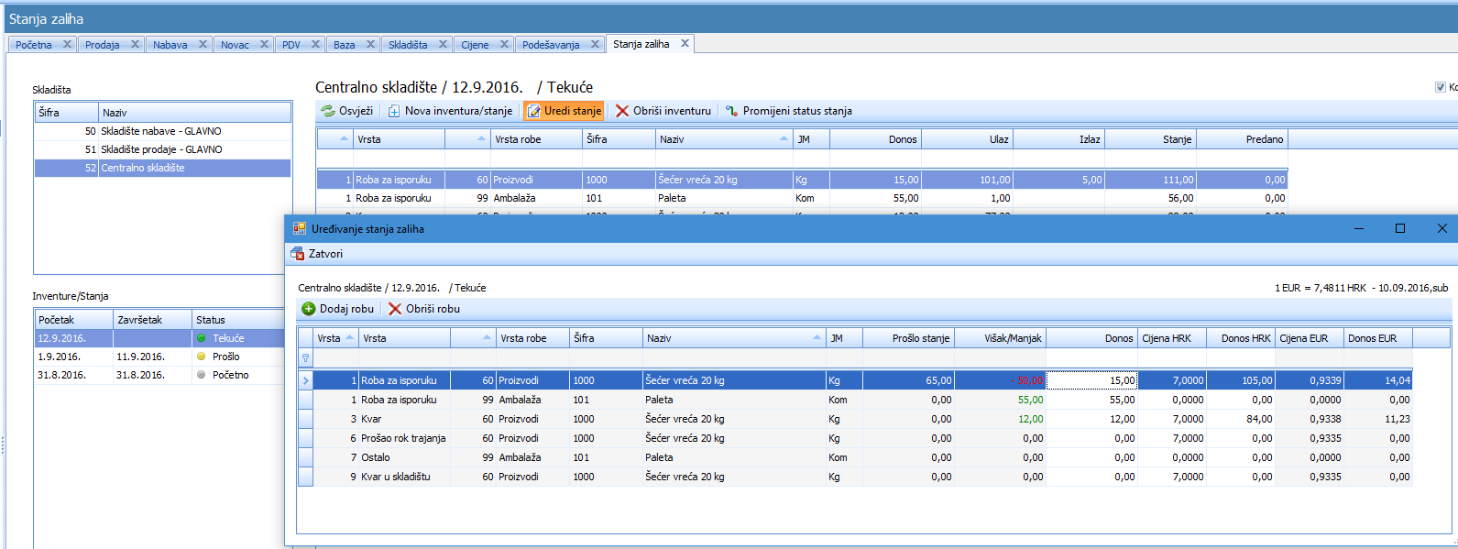Close the Skladište tab with its X
The height and width of the screenshot is (549, 1458).
coord(443,44)
